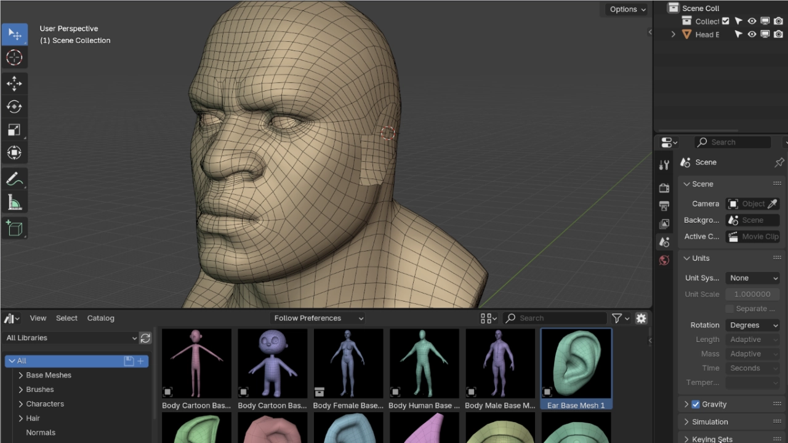Pin the Scene properties panel

(779, 162)
